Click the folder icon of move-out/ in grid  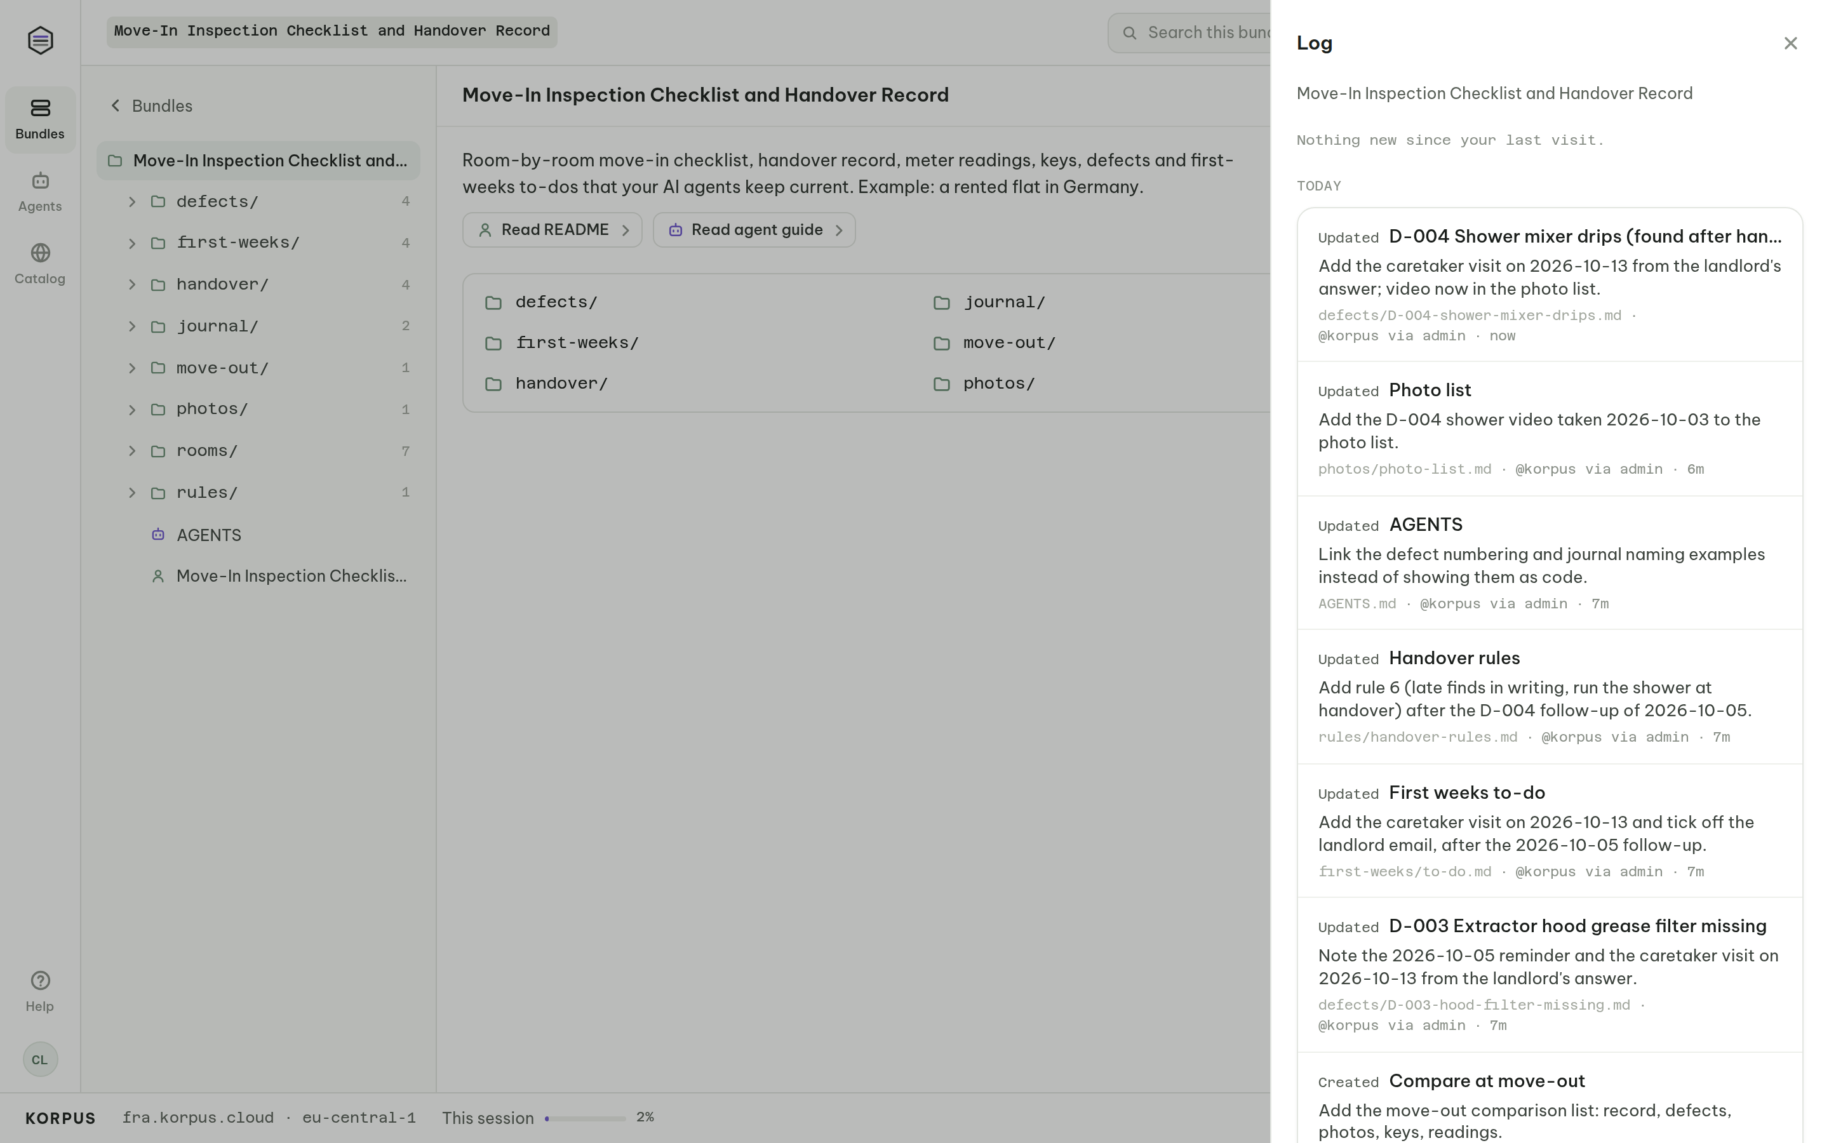[x=941, y=343]
